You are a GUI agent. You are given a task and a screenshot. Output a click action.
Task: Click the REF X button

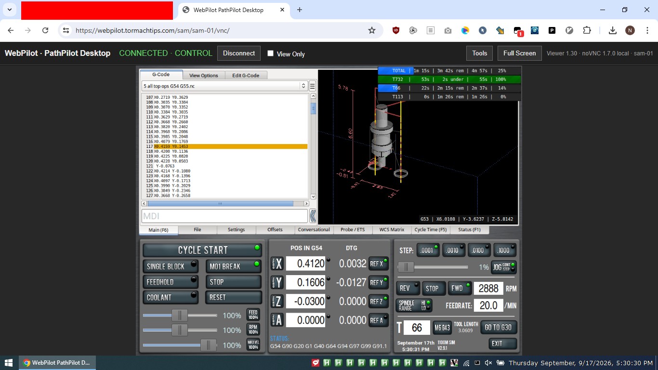pos(379,264)
